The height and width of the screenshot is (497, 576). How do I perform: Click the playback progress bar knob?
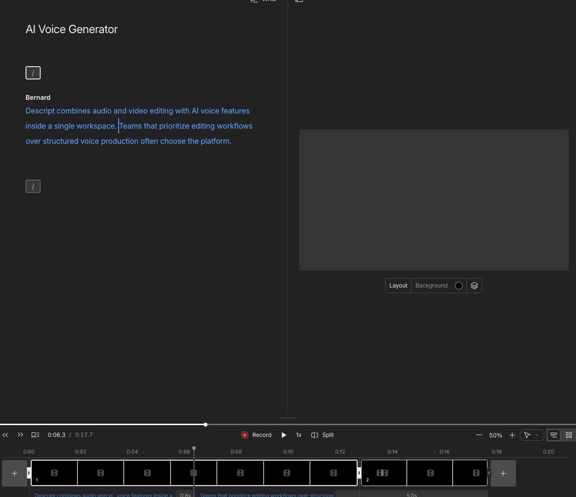206,425
